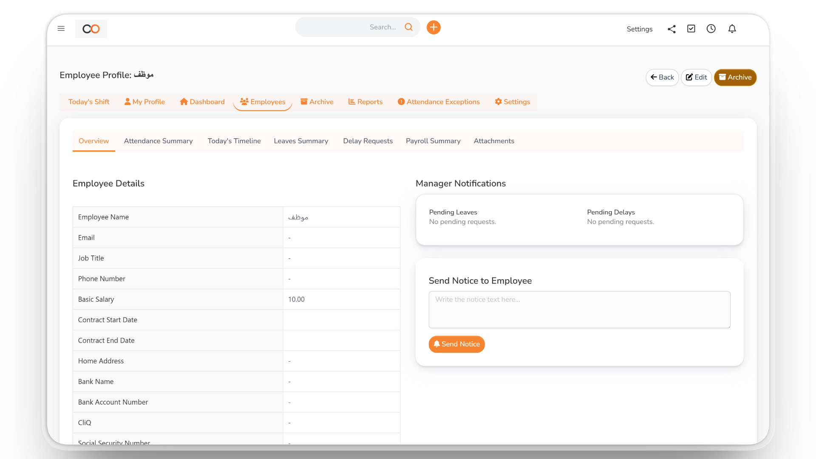Open the hamburger navigation menu
Viewport: 816px width, 459px height.
pyautogui.click(x=61, y=28)
